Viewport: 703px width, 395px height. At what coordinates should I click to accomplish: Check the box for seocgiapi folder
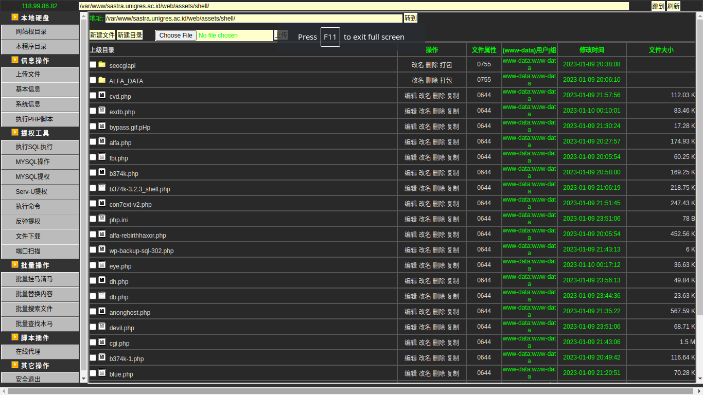click(93, 65)
